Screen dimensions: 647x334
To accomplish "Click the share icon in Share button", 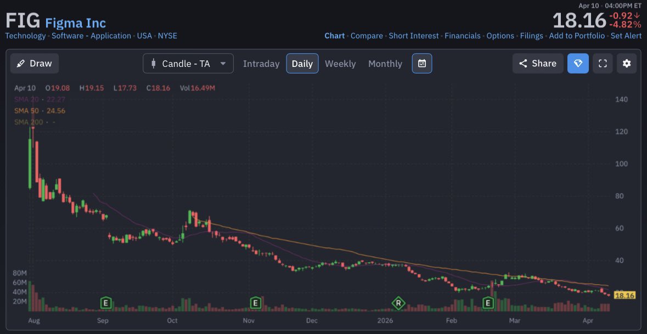I will tap(523, 64).
